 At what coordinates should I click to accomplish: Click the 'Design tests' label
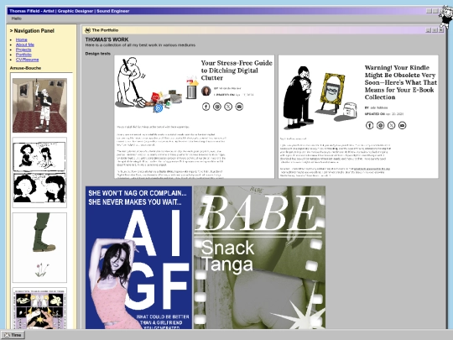click(98, 54)
